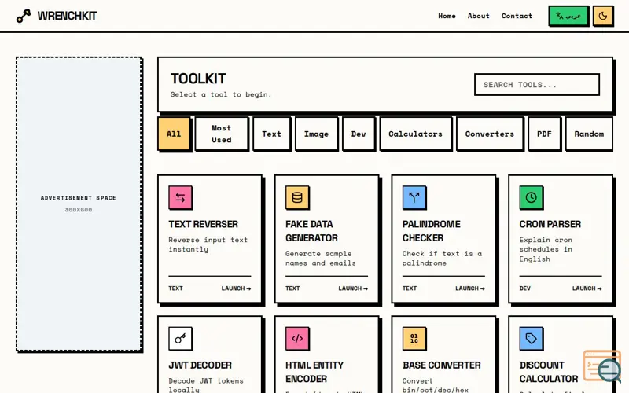Click the Cron Parser clock icon
Viewport: 629px width, 393px height.
point(532,197)
